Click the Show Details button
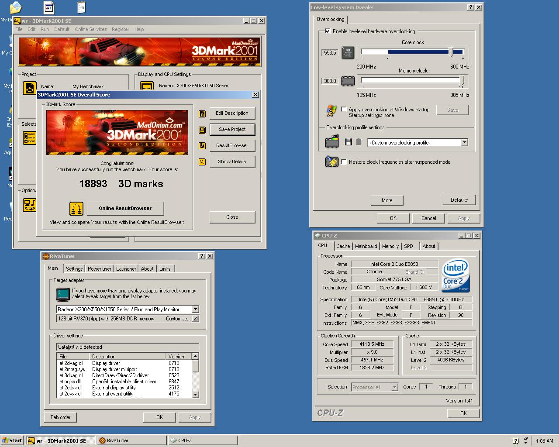 coord(232,162)
